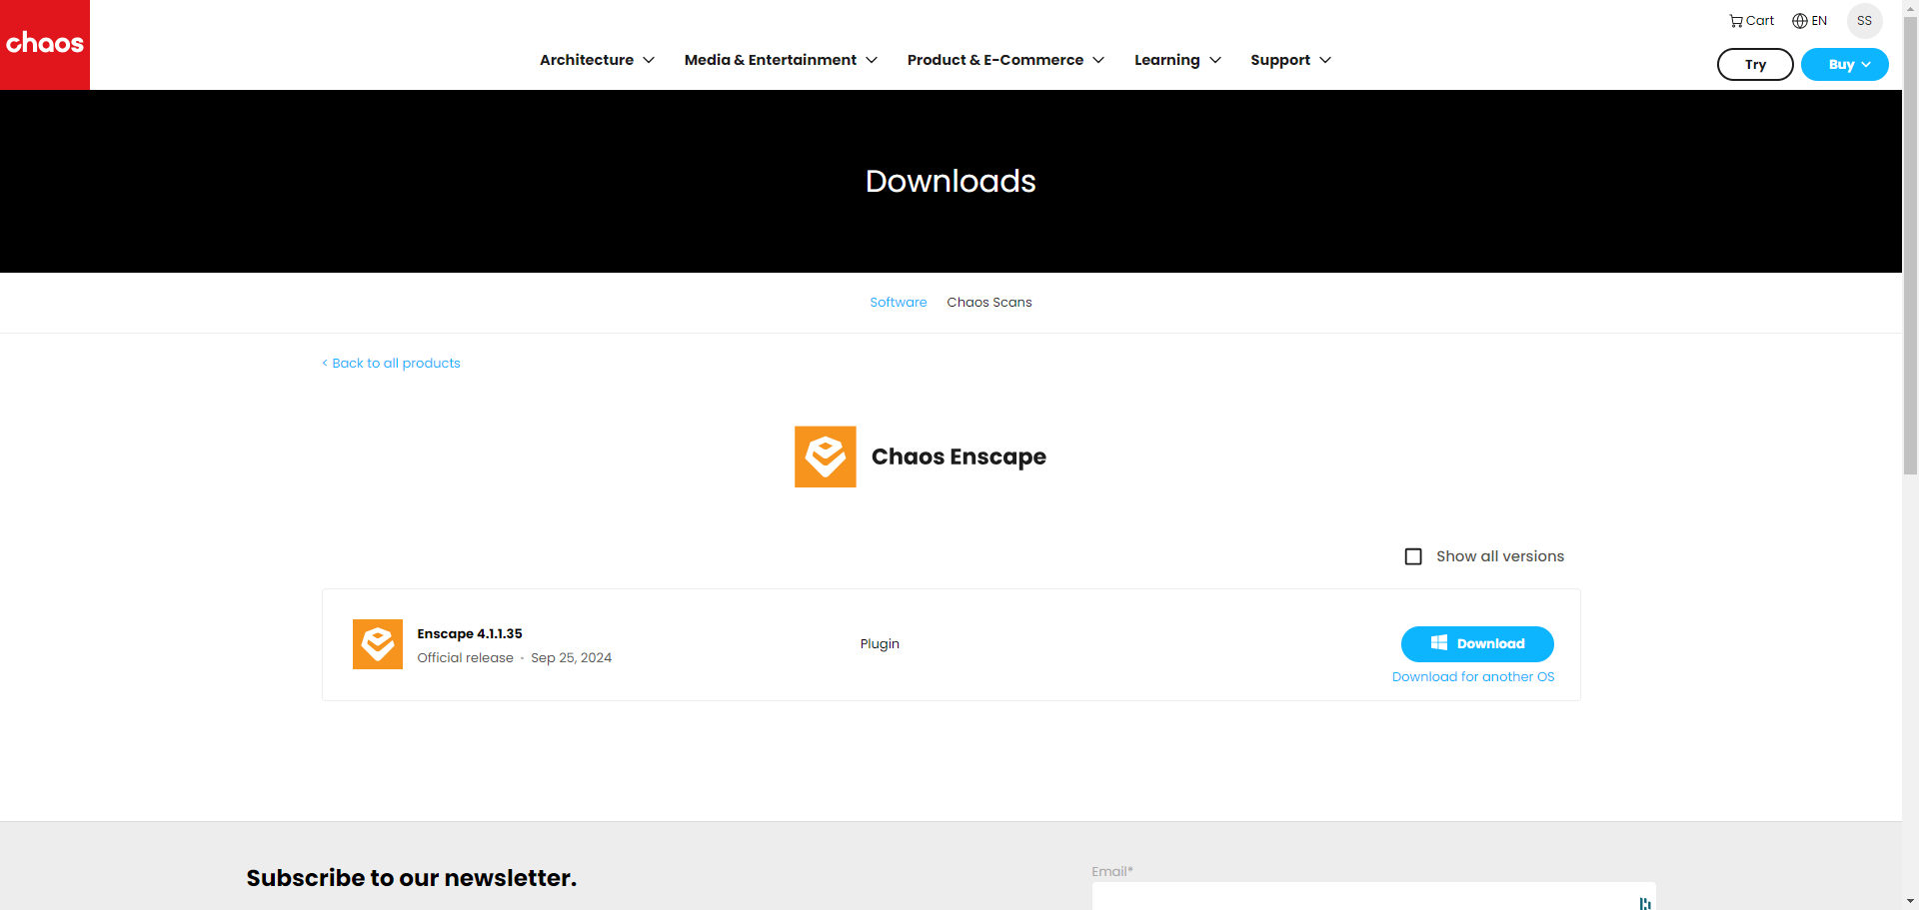Click the Try button

click(x=1755, y=65)
